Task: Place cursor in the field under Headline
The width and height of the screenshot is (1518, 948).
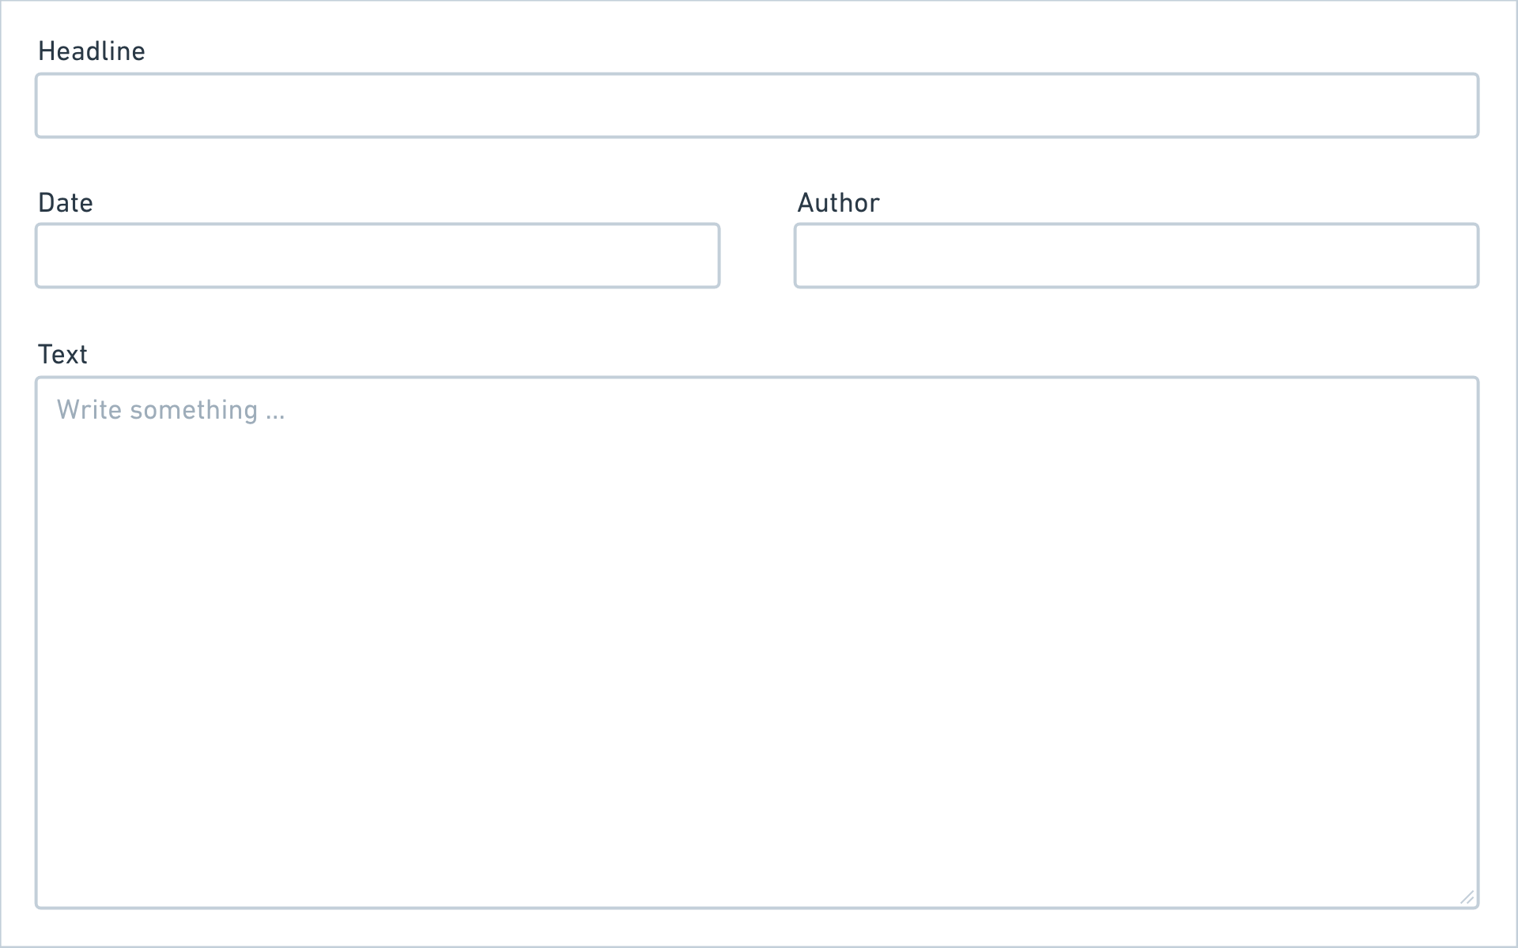Action: 757,106
